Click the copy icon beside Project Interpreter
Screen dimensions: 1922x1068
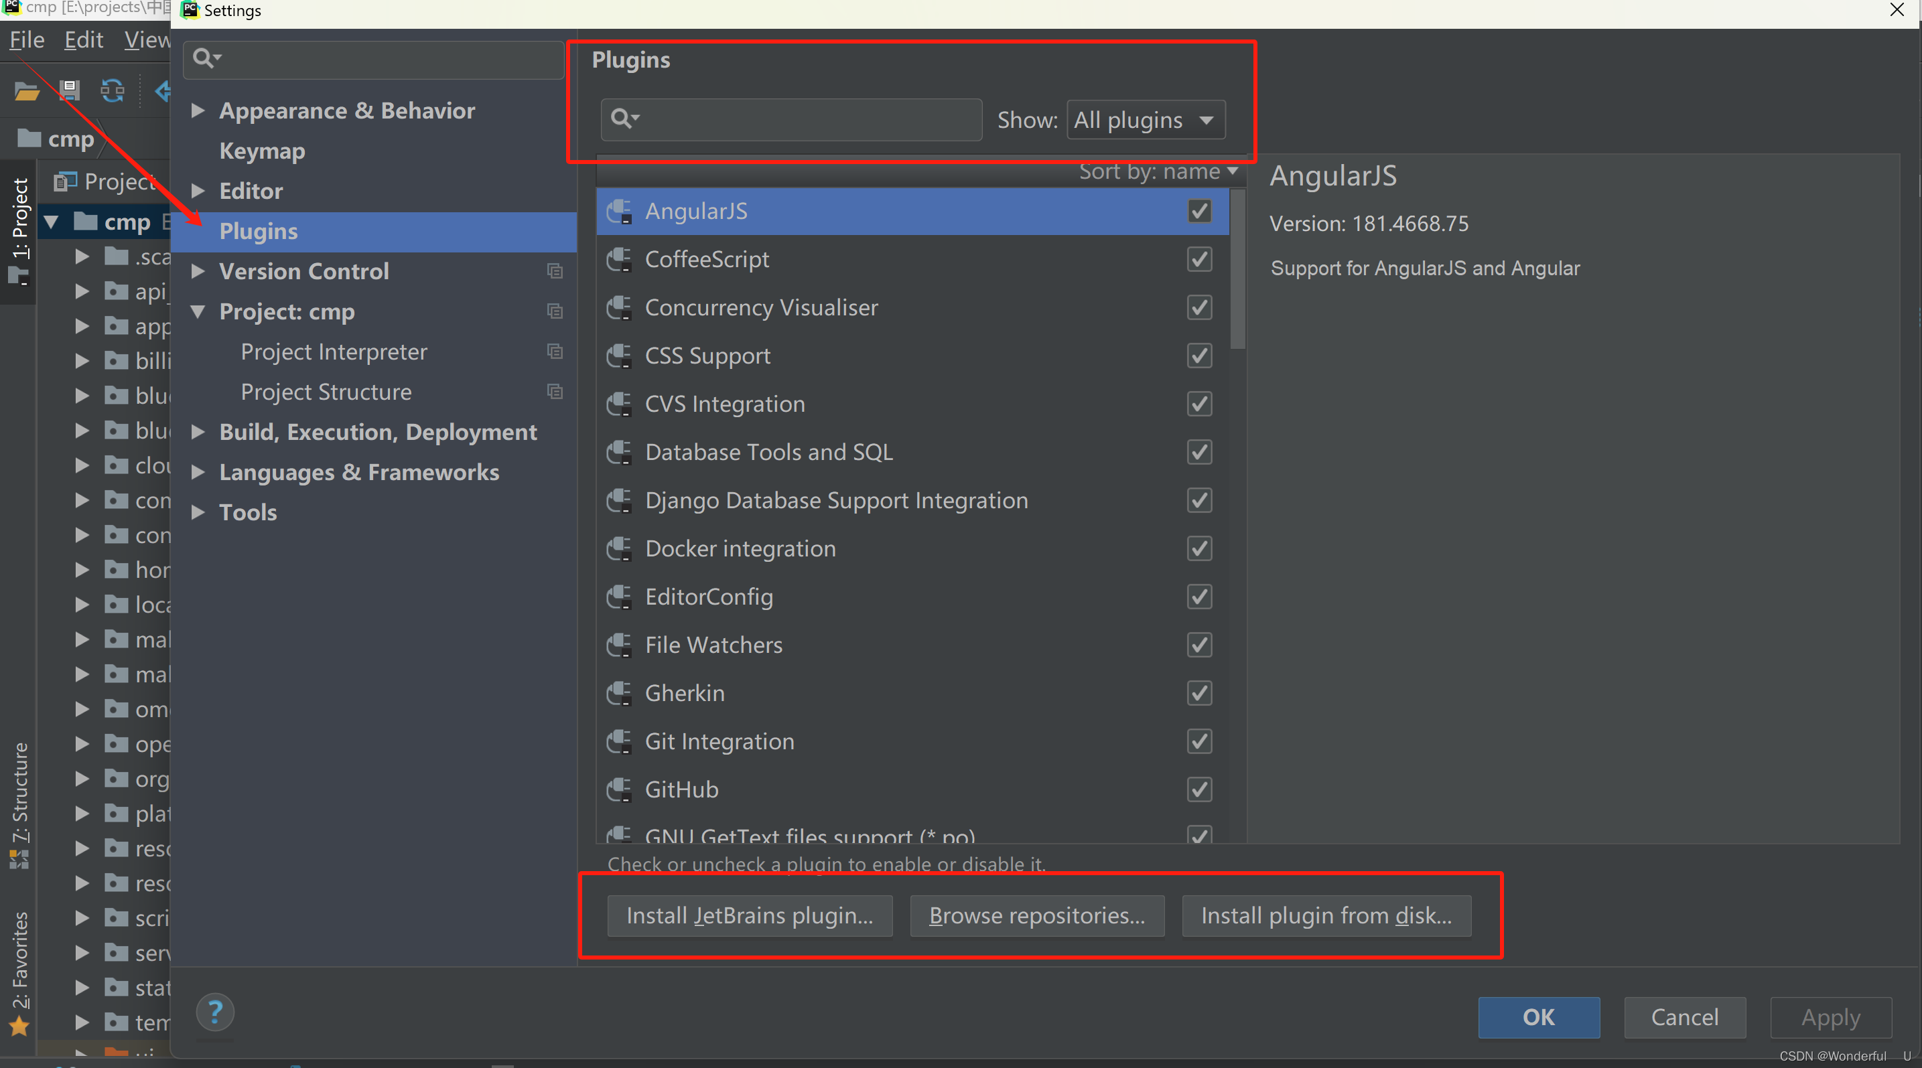pyautogui.click(x=555, y=352)
